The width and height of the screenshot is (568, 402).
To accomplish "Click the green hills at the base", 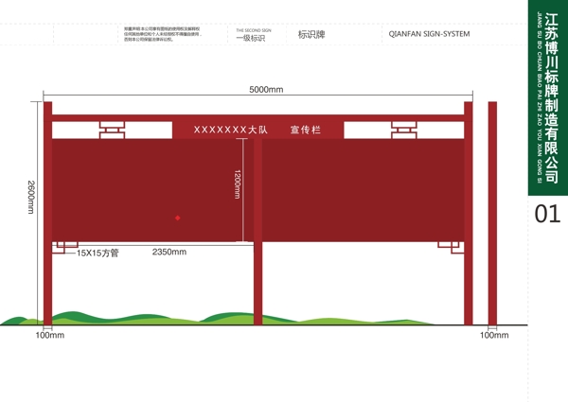I will [189, 318].
